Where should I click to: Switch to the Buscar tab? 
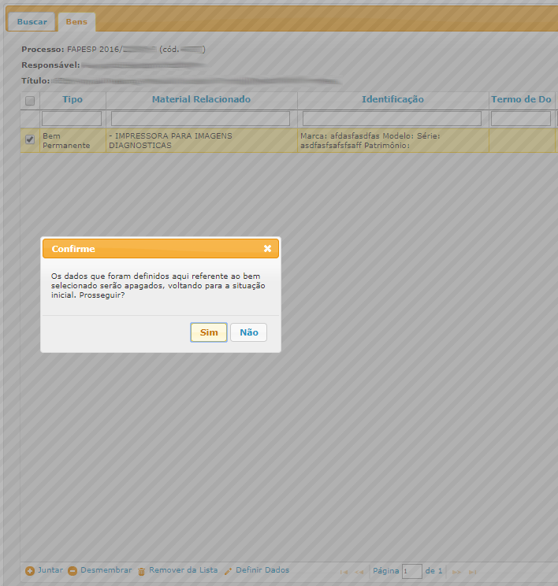pos(32,22)
